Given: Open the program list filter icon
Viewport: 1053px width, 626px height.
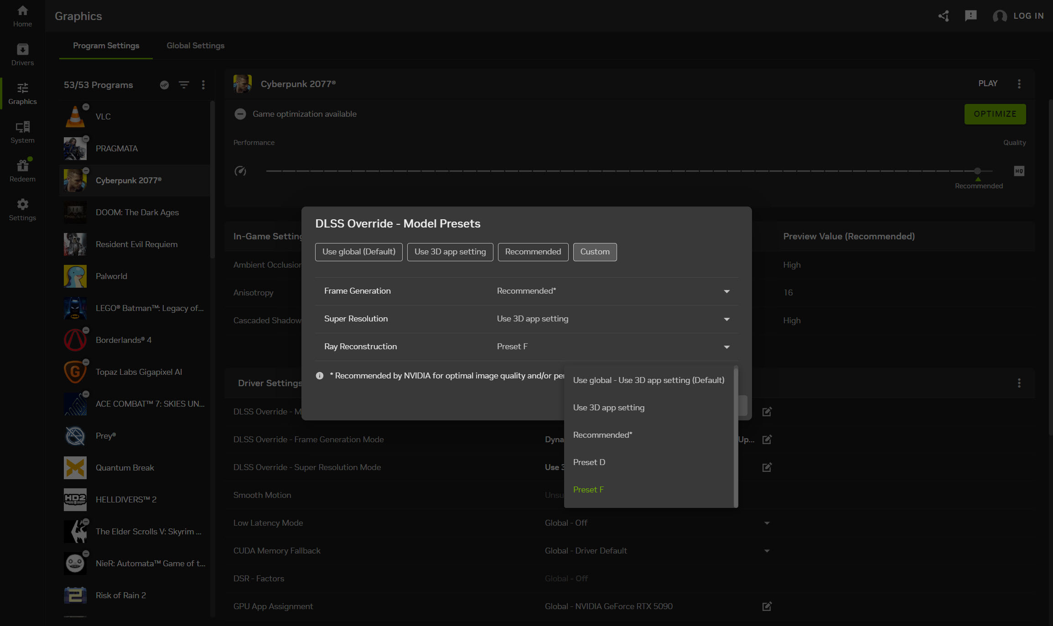Looking at the screenshot, I should click(x=184, y=85).
